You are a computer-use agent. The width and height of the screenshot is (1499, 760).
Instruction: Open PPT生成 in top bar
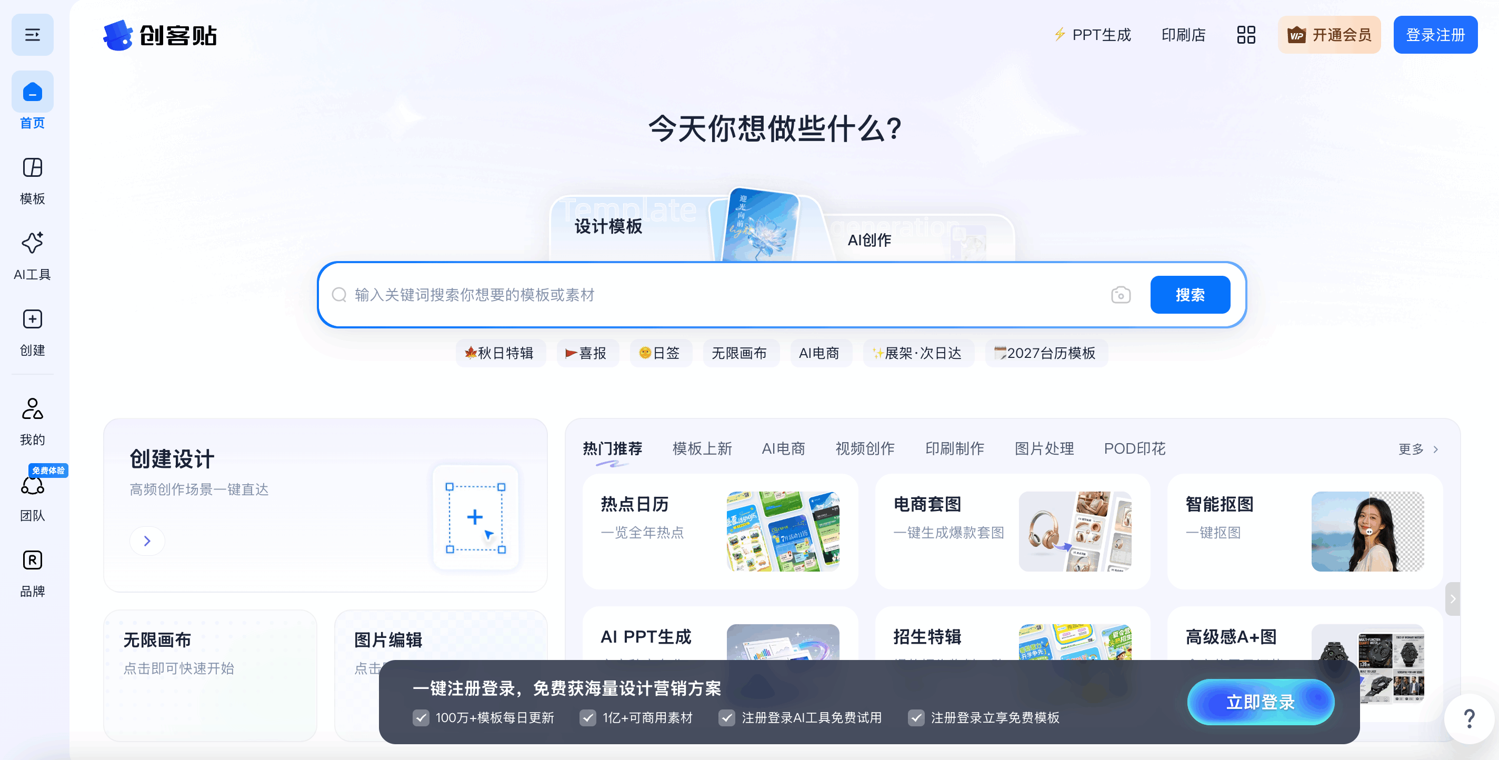click(1092, 35)
